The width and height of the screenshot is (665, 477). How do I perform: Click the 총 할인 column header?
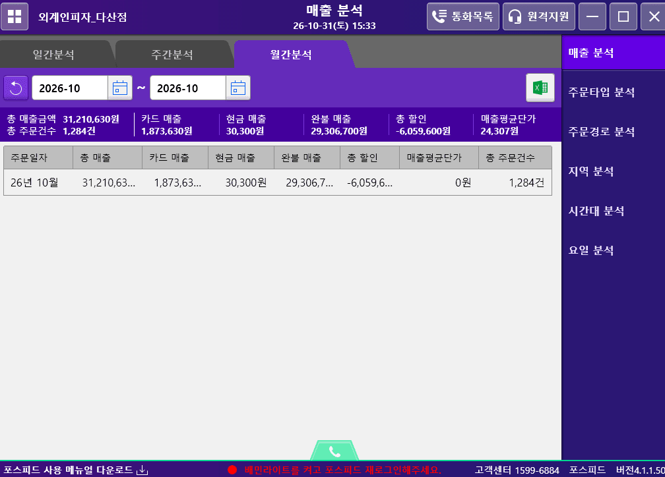pos(370,157)
